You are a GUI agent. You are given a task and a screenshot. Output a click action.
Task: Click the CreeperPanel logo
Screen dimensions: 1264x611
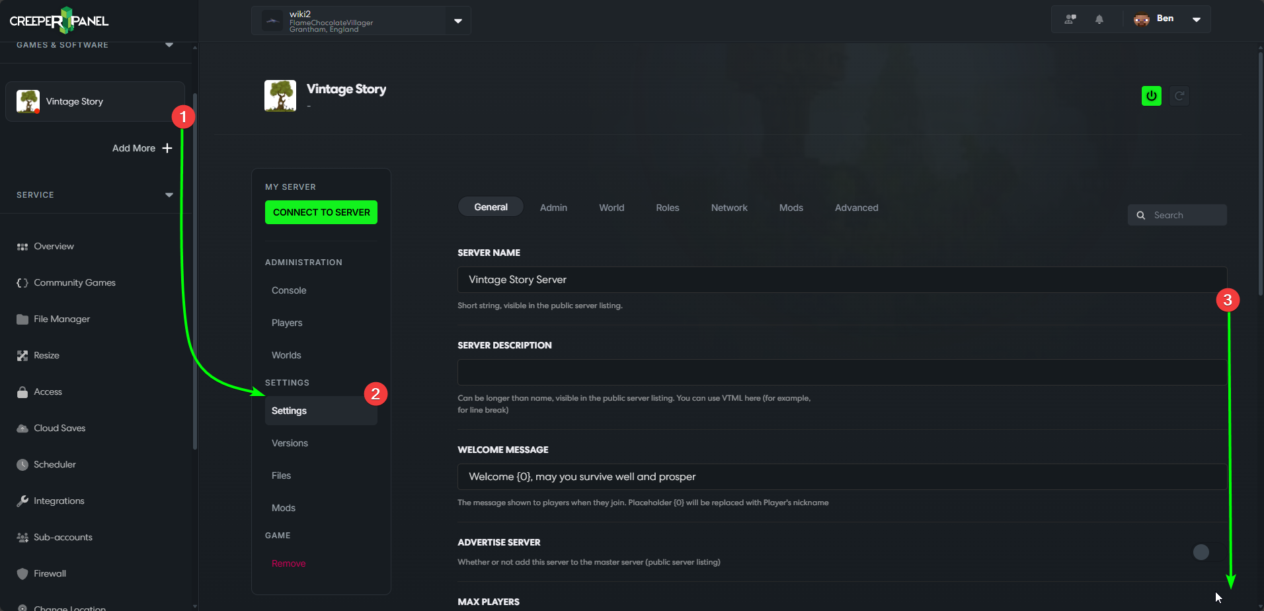(59, 20)
